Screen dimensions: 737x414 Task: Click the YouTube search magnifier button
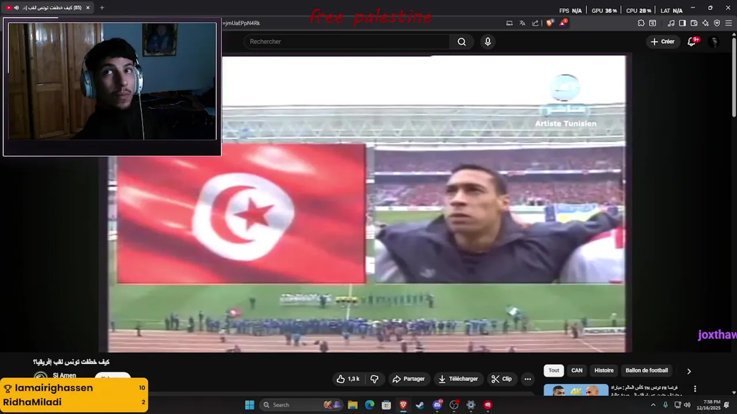(x=462, y=41)
